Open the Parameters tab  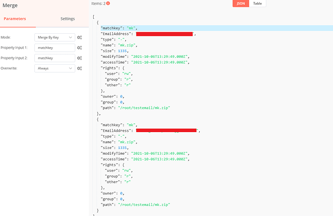pyautogui.click(x=14, y=19)
